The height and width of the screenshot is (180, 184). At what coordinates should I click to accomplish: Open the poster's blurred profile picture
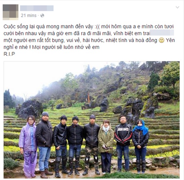10,12
